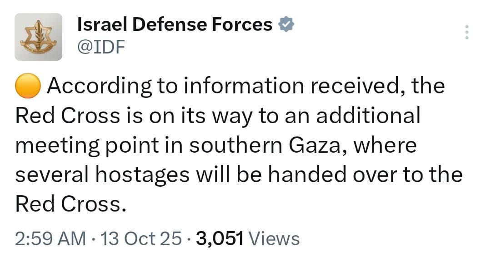The image size is (491, 261).
Task: Click the word "additional" in the tweet
Action: pos(368,116)
